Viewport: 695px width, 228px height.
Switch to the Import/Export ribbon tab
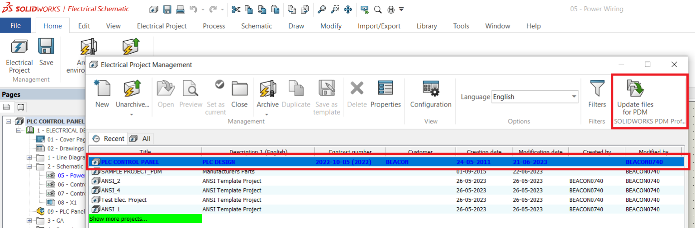click(379, 26)
